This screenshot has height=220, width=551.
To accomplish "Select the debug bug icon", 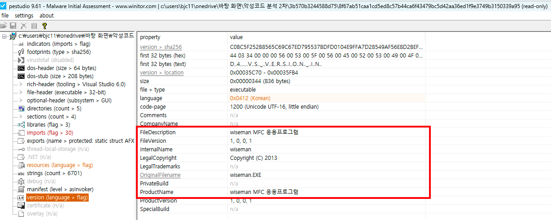I will [x=21, y=181].
